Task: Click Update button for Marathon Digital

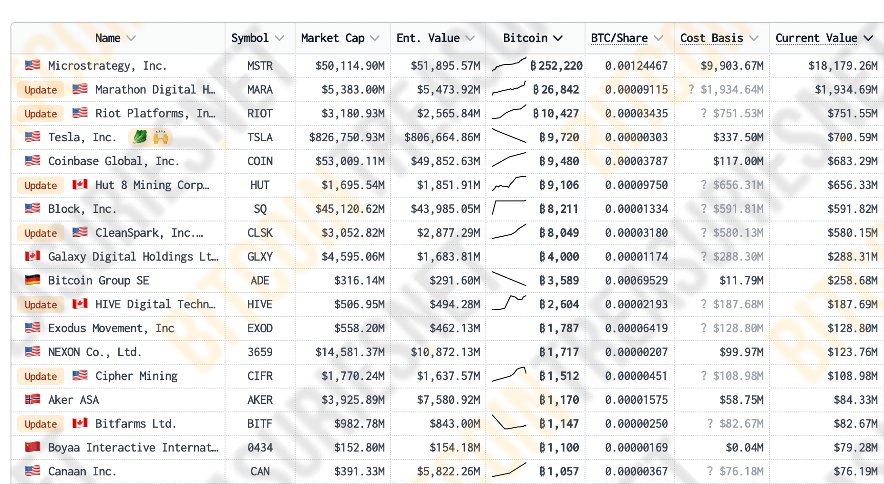Action: coord(41,90)
